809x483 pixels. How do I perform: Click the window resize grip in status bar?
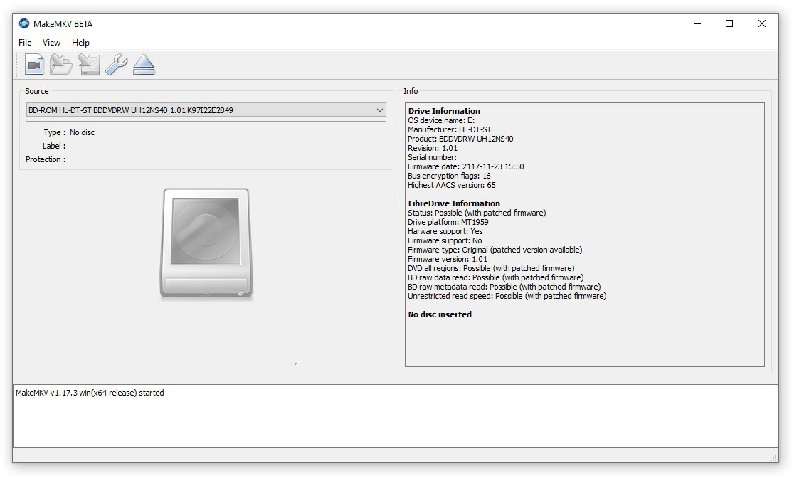point(773,457)
